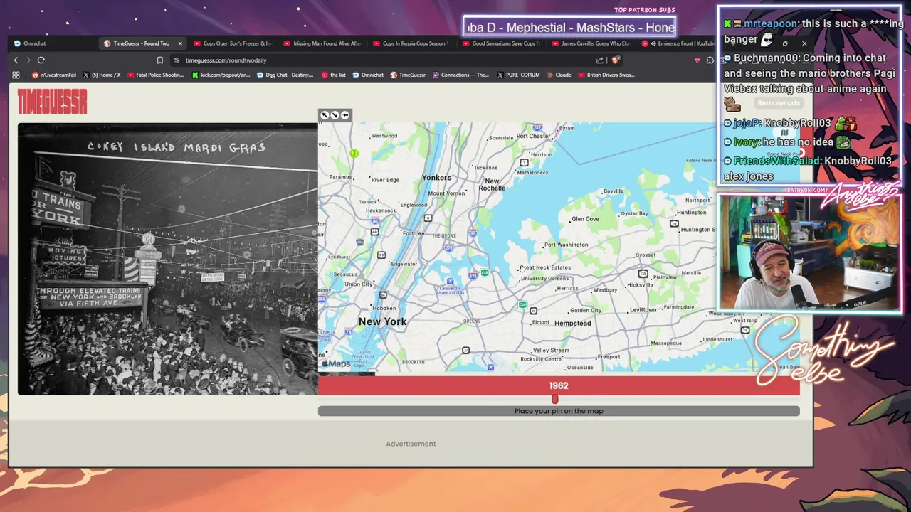Open Dgg Chat - Destiny bookmark

(285, 75)
